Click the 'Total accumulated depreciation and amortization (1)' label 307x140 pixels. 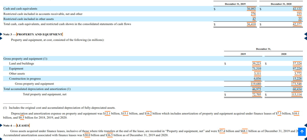[x=37, y=89]
